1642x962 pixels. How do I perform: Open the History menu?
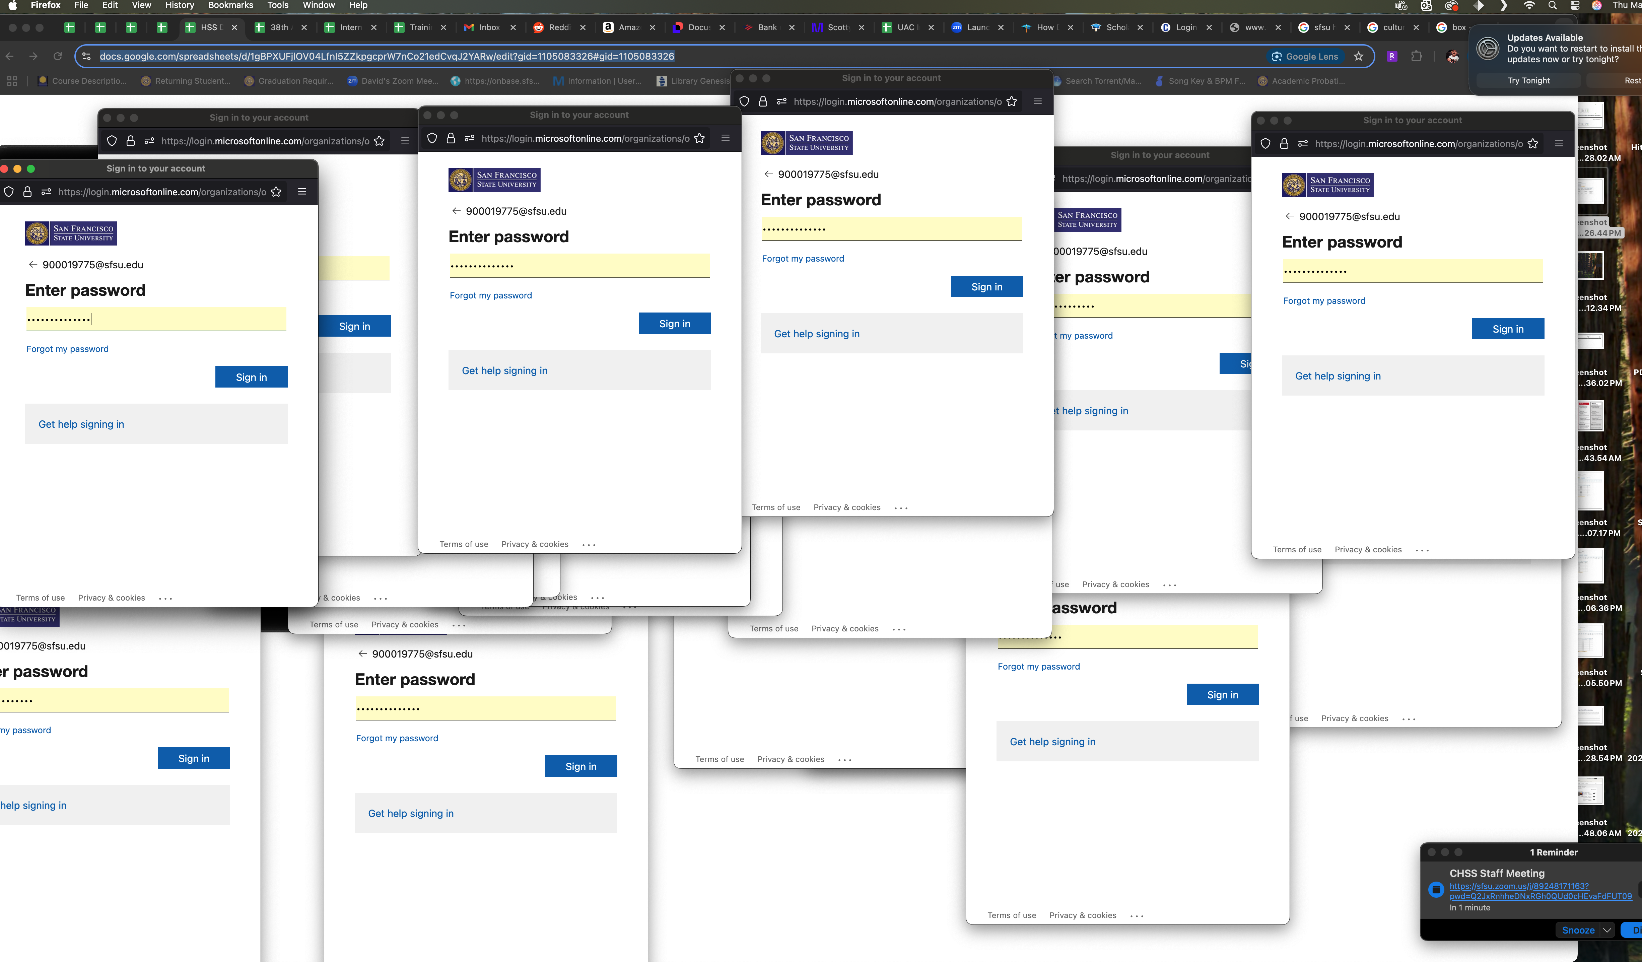click(179, 5)
